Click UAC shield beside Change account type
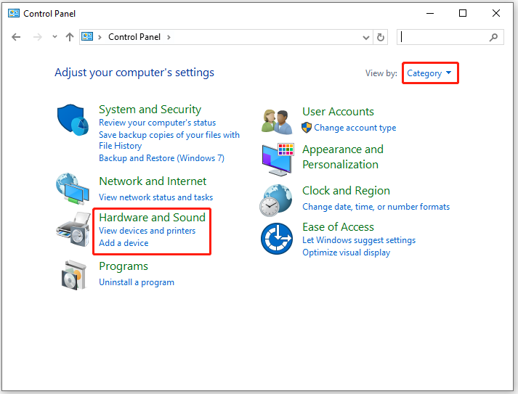 (x=307, y=128)
